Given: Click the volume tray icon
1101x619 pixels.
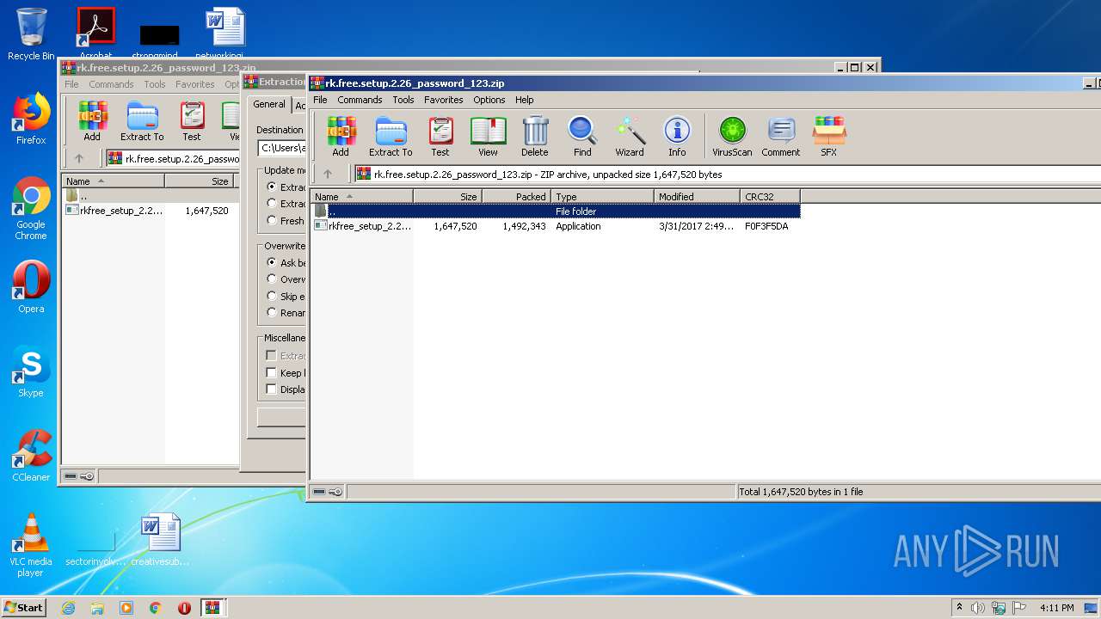Looking at the screenshot, I should pyautogui.click(x=978, y=608).
